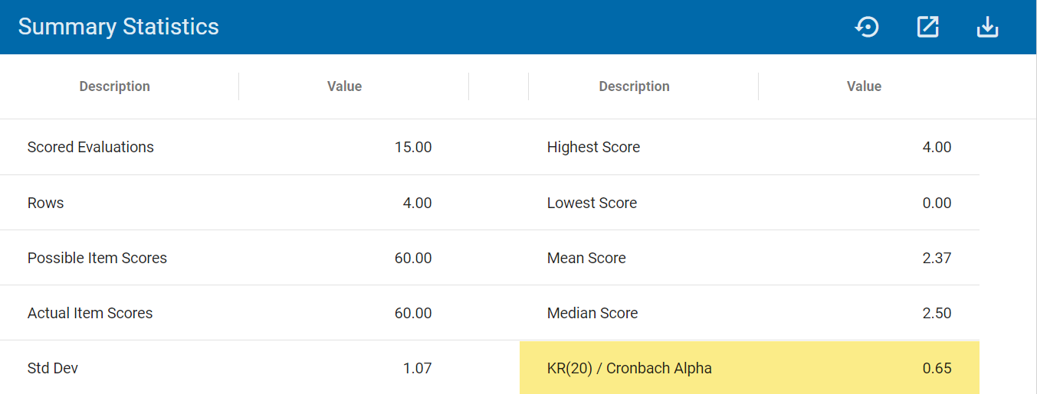Click the Summary Statistics panel title
Screen dimensions: 1037x394
pos(119,27)
